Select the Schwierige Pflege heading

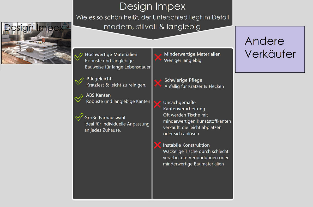pos(183,80)
